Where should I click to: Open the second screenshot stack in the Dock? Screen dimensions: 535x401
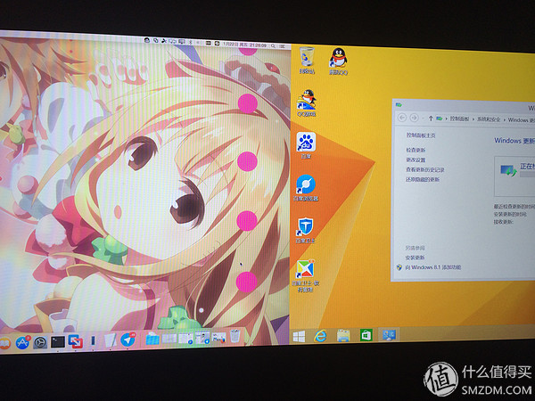186,339
